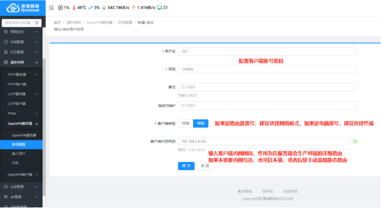The width and height of the screenshot is (381, 208).
Task: Go to 首页 breadcrumb
Action: pos(57,23)
